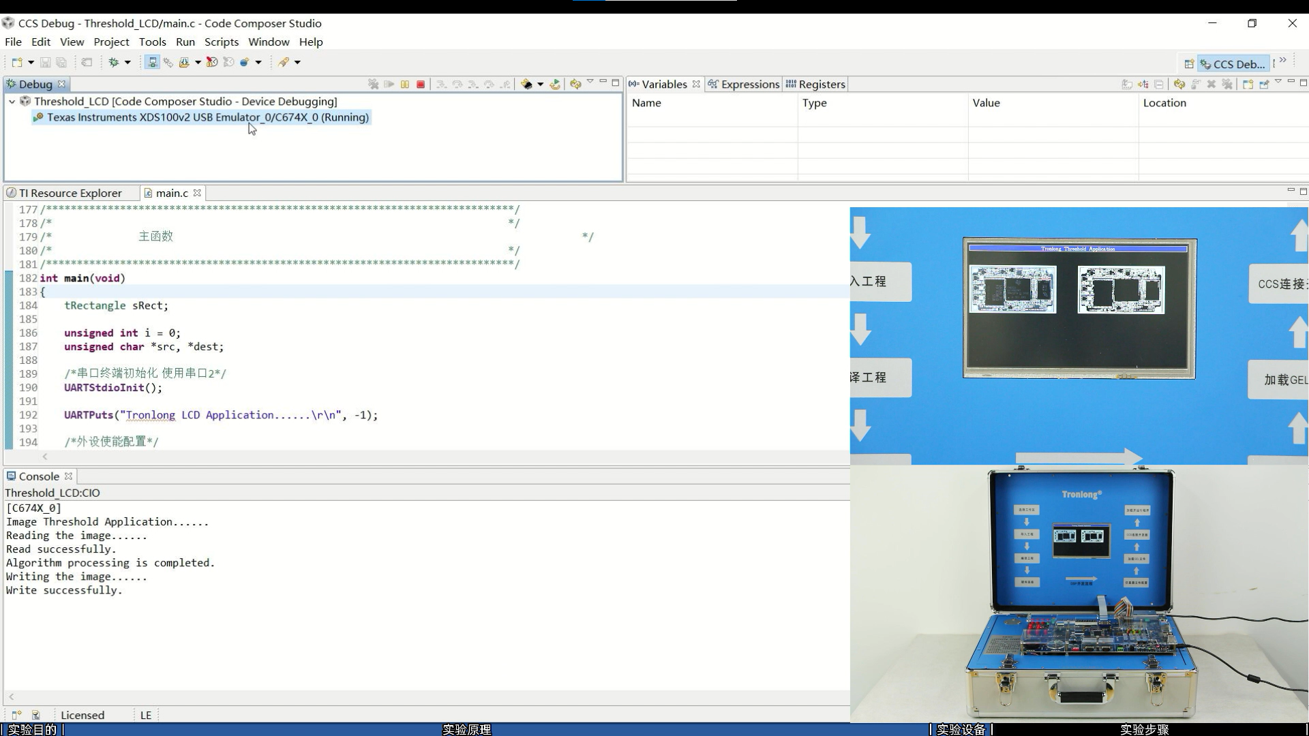1309x736 pixels.
Task: Click Collapse All icon in Variables view
Action: [x=1159, y=84]
